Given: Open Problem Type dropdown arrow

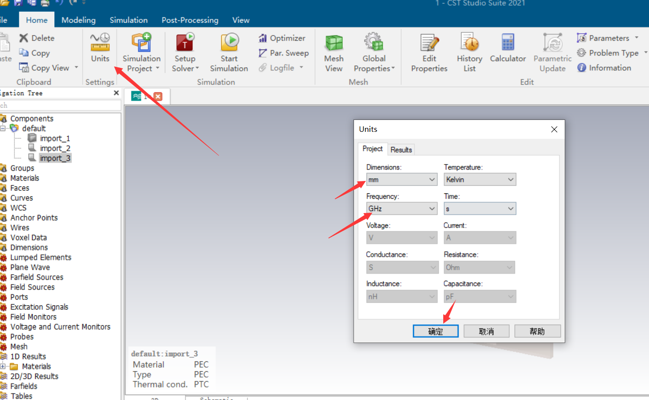Looking at the screenshot, I should point(646,53).
